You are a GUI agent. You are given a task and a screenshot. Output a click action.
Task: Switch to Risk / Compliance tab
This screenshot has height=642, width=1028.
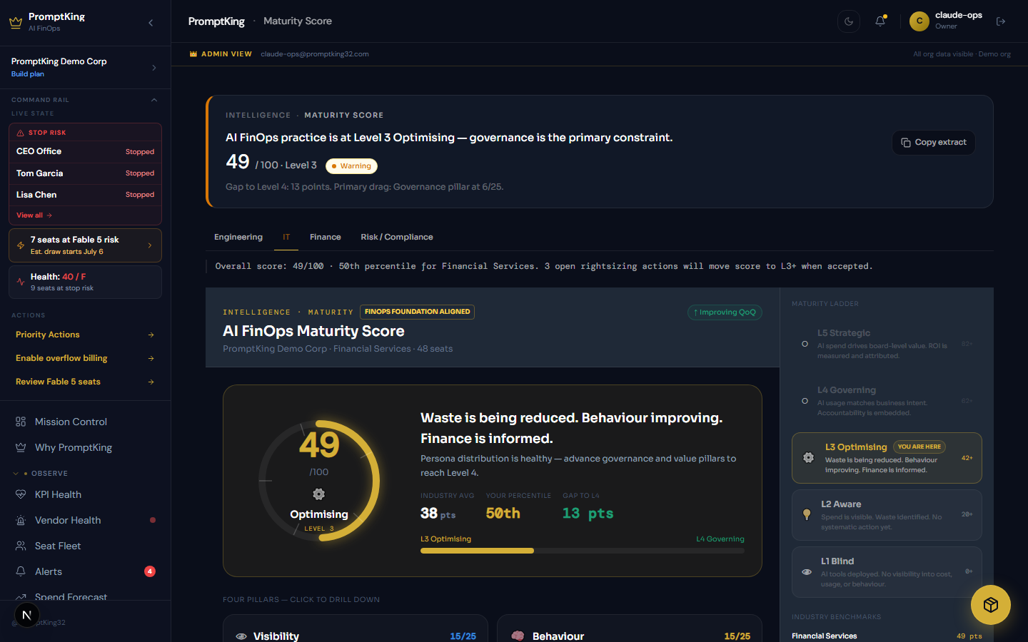click(x=397, y=237)
